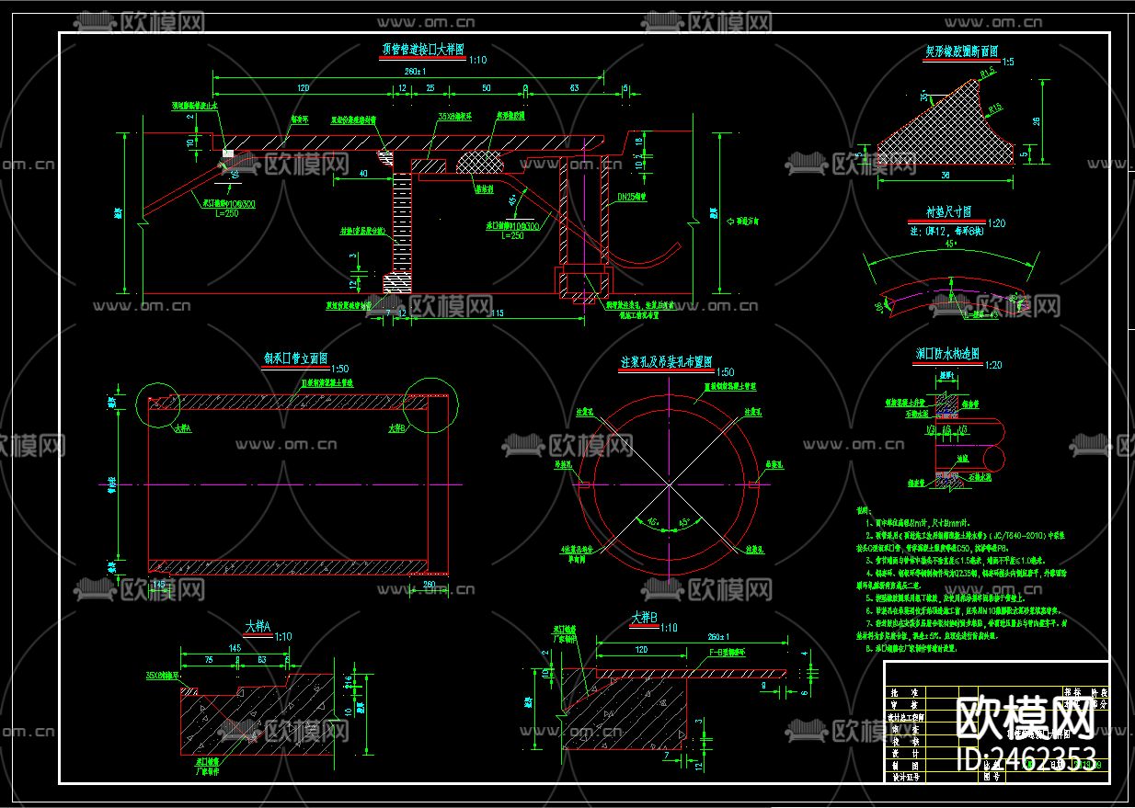Click the '260±1' dimension in top detail
Viewport: 1135px width, 808px height.
[417, 72]
